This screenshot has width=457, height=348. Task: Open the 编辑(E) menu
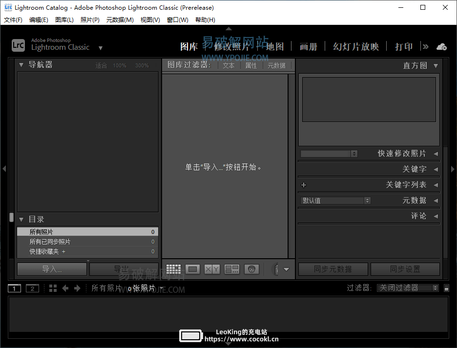click(39, 20)
